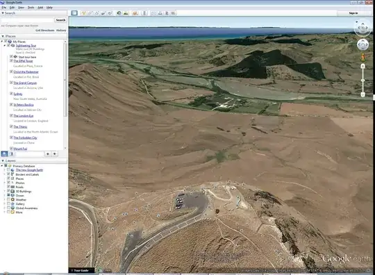Uncheck the Christ the Redeemer checkbox

pos(11,72)
